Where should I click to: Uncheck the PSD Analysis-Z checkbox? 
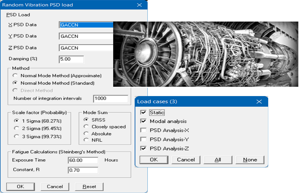[x=144, y=149]
